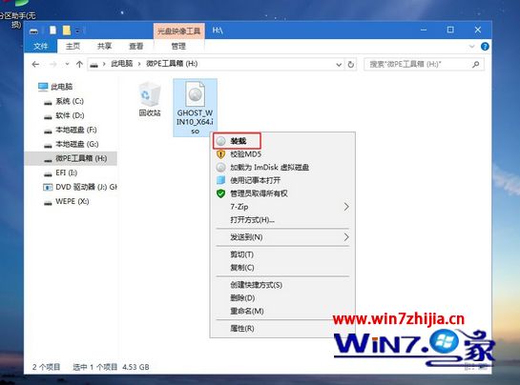This screenshot has width=520, height=385.
Task: Click the '4.53 GB' size in status bar
Action: 135,367
